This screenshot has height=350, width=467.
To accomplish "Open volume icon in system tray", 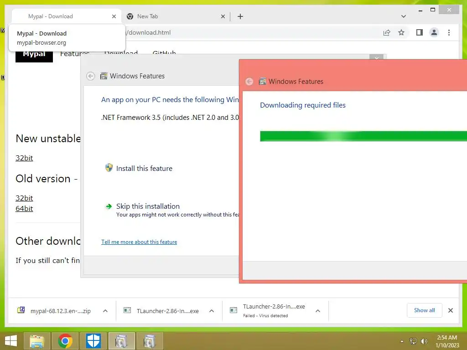I will 424,341.
